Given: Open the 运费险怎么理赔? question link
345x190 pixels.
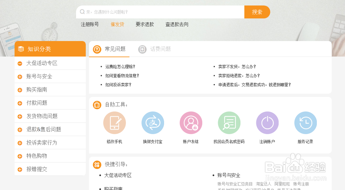Looking at the screenshot, I should [x=120, y=67].
